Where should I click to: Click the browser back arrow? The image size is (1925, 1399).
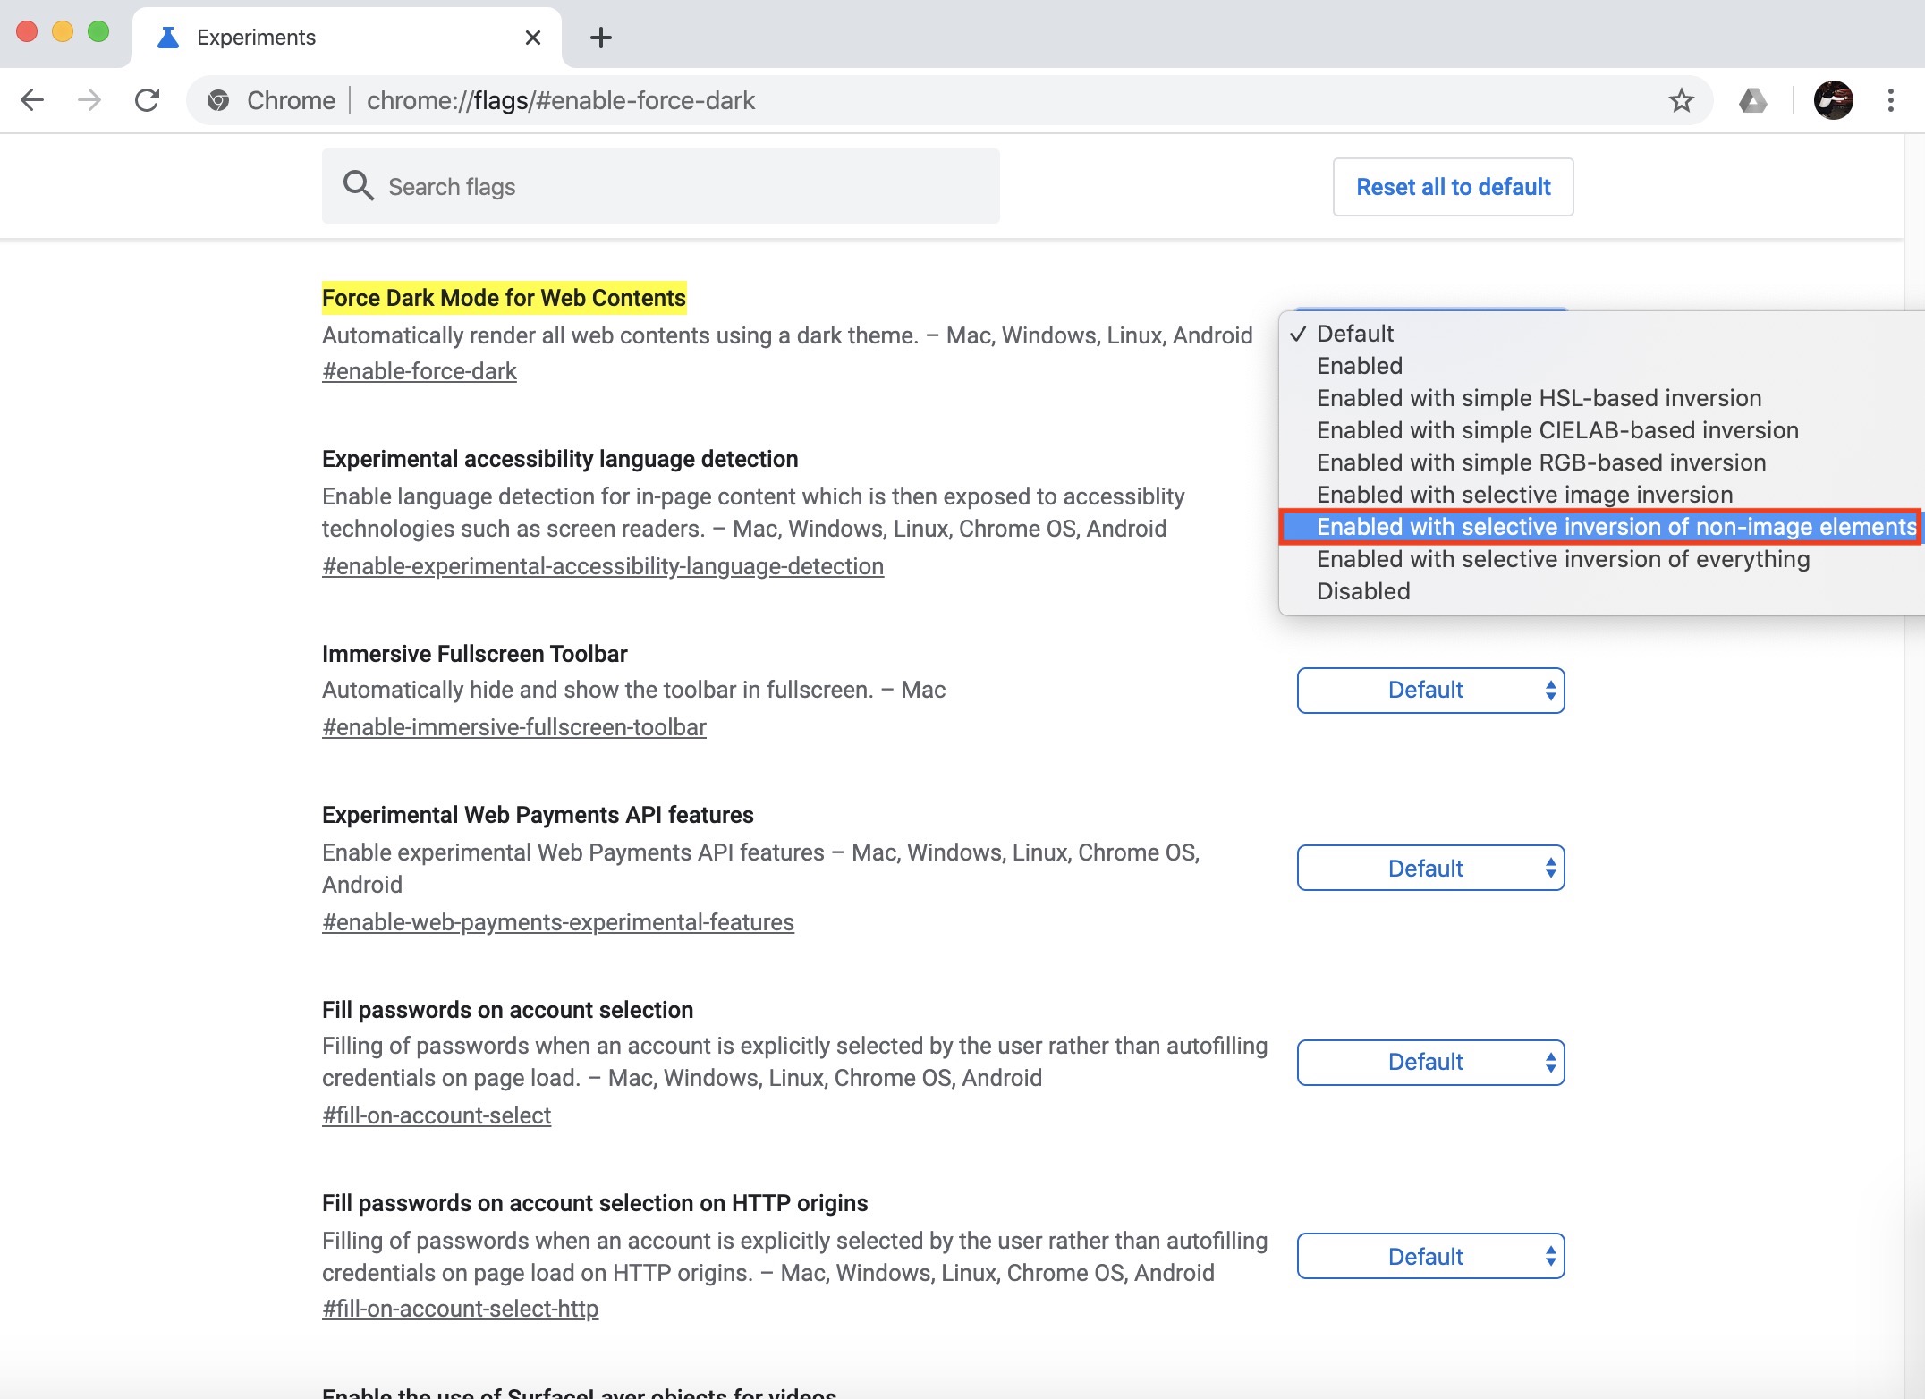(x=32, y=100)
